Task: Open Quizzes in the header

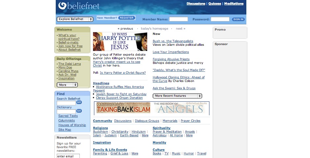Action: point(214,4)
